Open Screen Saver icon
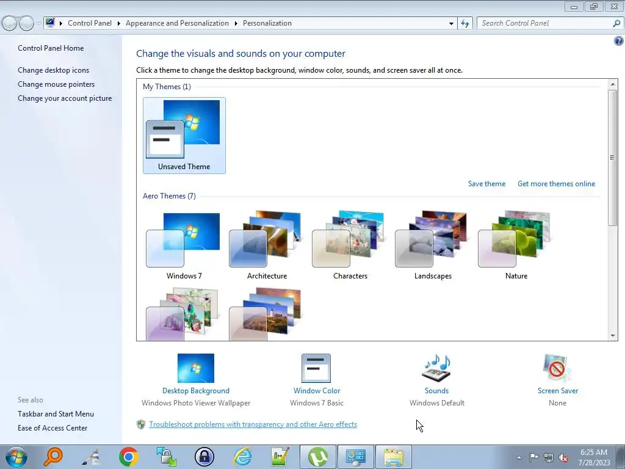 [x=557, y=368]
